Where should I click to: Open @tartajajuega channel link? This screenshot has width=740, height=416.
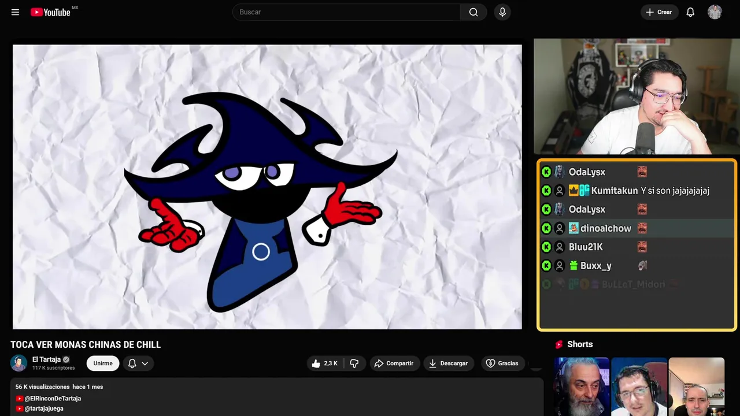pos(44,408)
